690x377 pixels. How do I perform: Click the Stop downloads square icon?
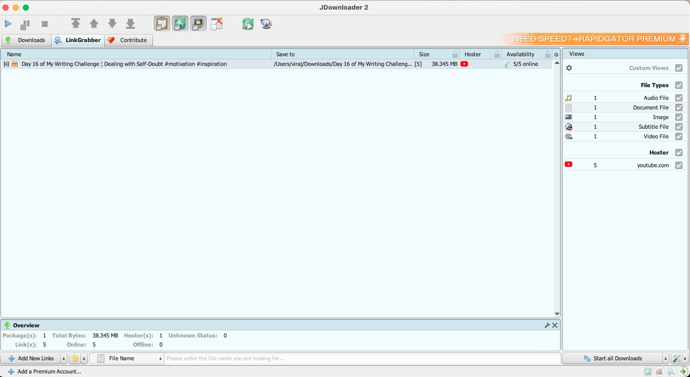(x=44, y=23)
